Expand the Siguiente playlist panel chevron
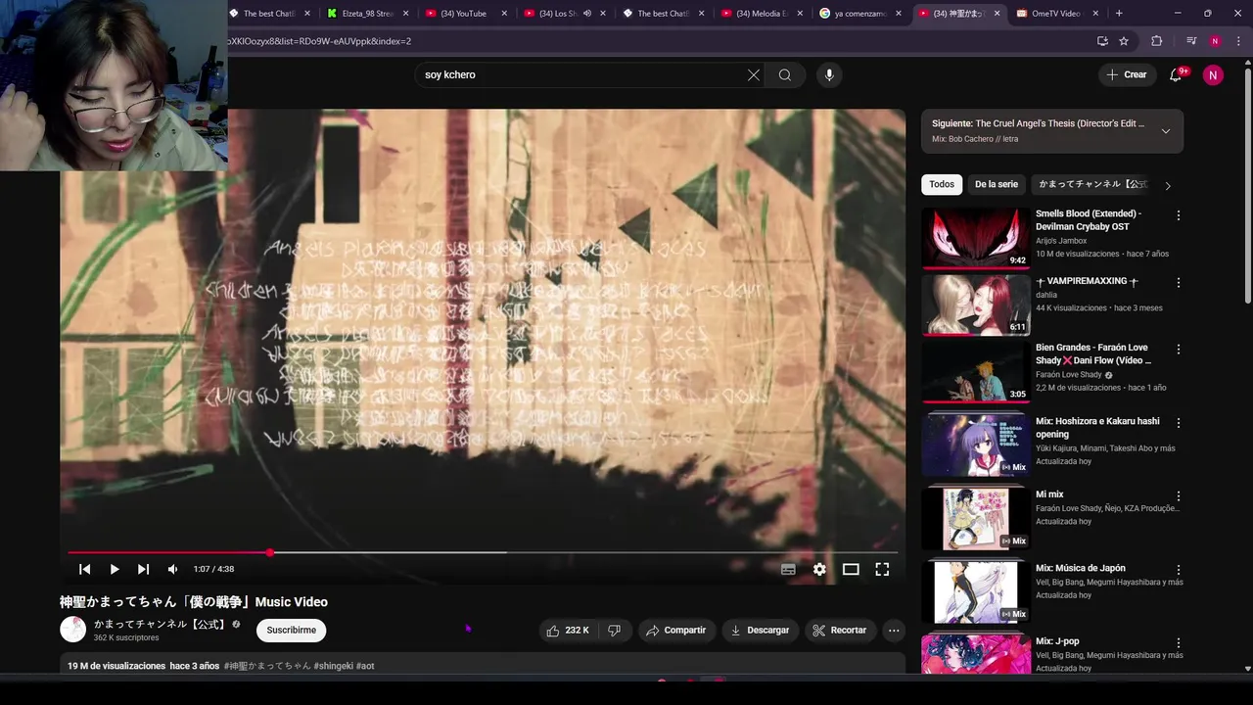The image size is (1253, 705). [x=1165, y=131]
